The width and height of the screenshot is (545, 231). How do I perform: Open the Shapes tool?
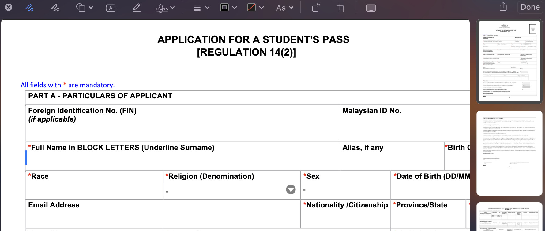[x=81, y=8]
